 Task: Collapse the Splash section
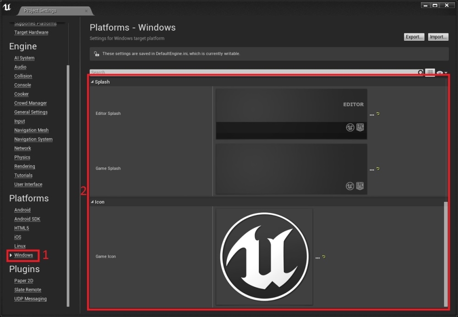pos(93,82)
